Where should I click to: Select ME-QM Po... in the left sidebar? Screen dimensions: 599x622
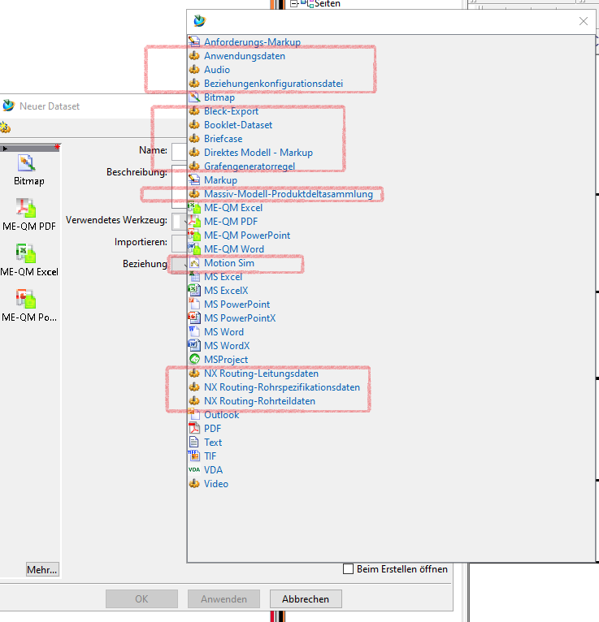(28, 305)
